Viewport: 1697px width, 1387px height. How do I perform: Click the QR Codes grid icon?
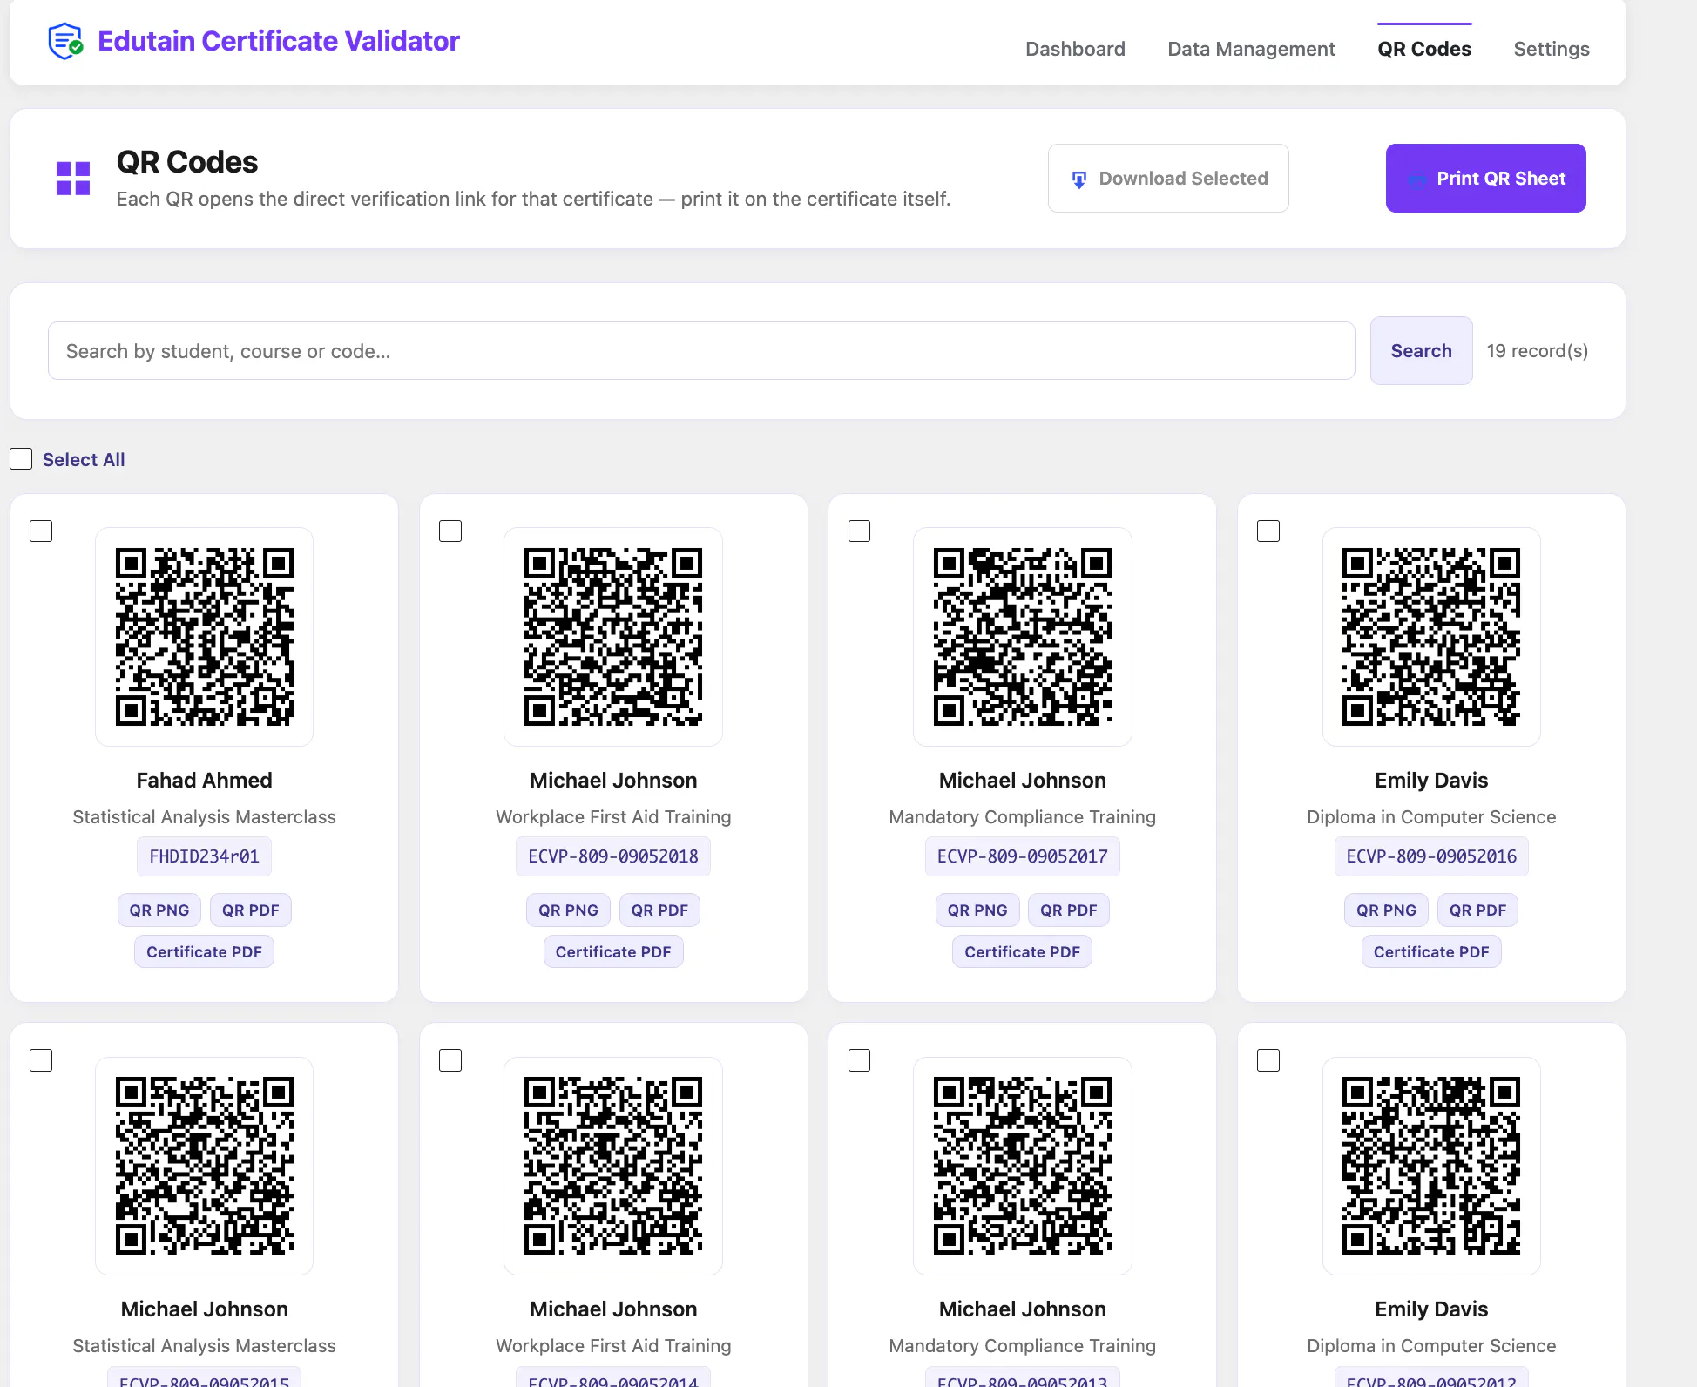click(x=73, y=179)
